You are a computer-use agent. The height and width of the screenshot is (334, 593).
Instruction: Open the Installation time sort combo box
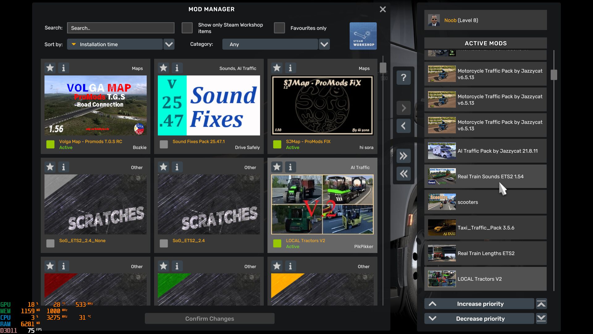click(x=115, y=44)
